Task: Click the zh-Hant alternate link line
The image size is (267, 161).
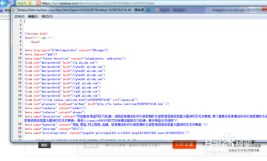Action: [x=97, y=104]
